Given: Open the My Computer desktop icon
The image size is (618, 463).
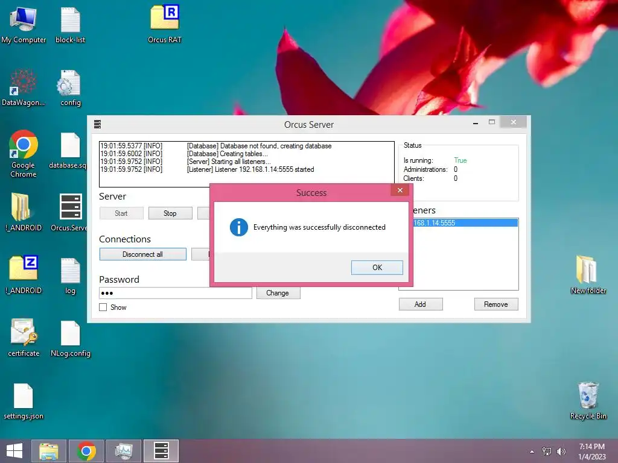Looking at the screenshot, I should [x=24, y=24].
